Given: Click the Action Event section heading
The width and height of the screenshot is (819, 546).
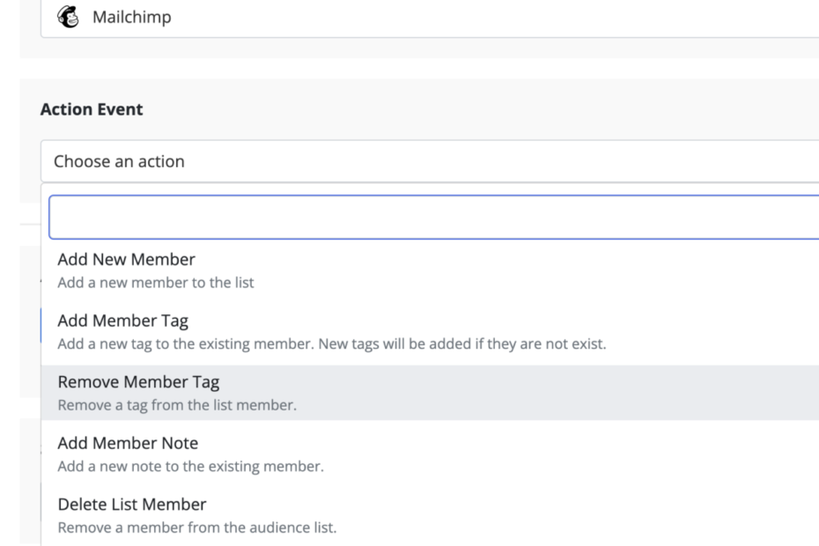Looking at the screenshot, I should coord(92,110).
